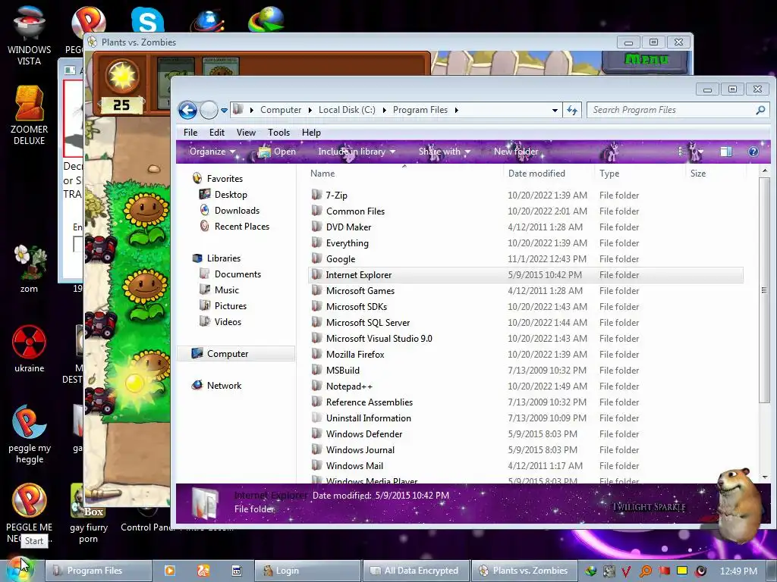Select the Microsoft Games folder

pyautogui.click(x=360, y=291)
